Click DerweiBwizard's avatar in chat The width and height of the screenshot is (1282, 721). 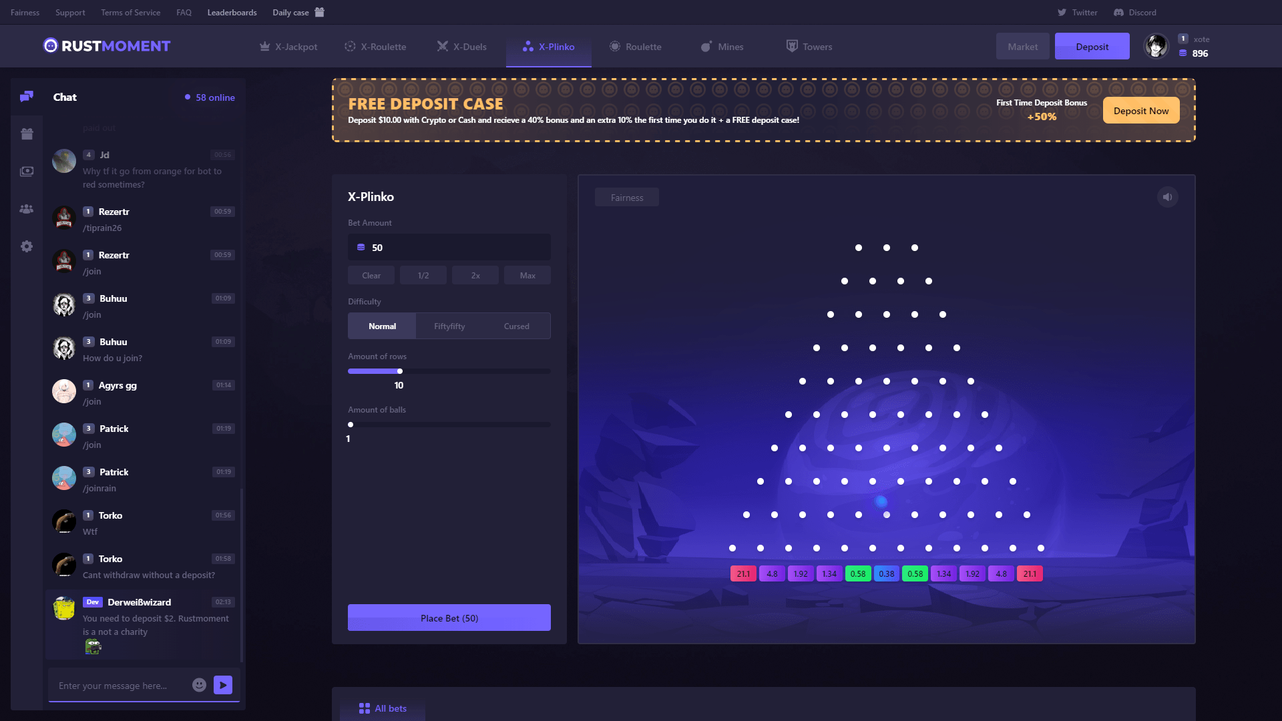point(64,608)
